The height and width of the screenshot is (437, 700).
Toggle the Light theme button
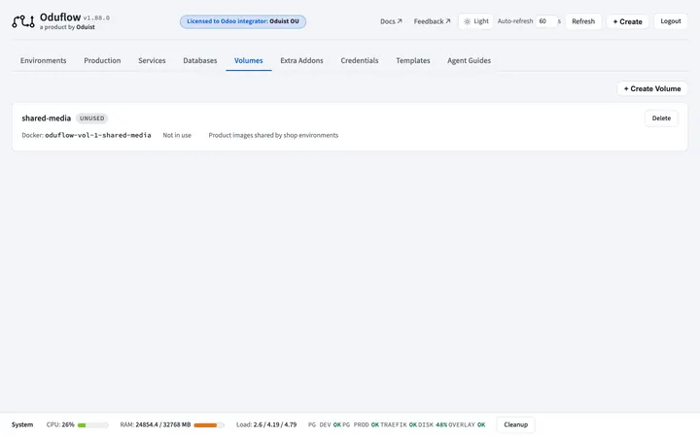tap(475, 21)
